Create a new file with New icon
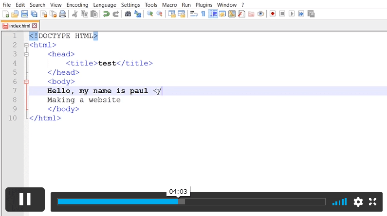 (x=5, y=14)
